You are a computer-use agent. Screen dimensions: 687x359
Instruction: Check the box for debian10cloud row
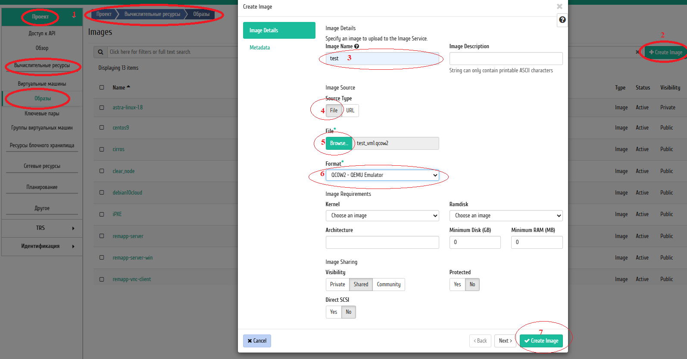102,192
